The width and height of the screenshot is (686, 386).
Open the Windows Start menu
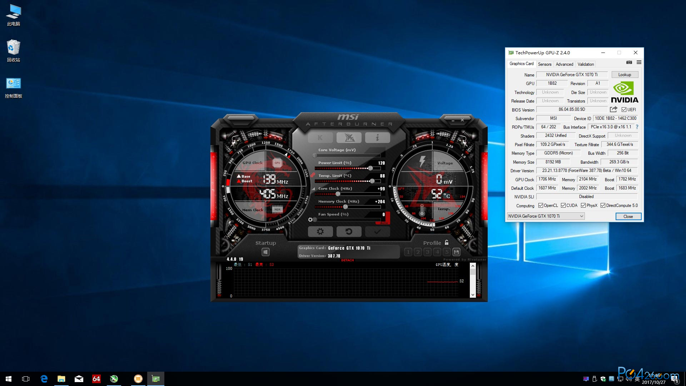click(9, 379)
